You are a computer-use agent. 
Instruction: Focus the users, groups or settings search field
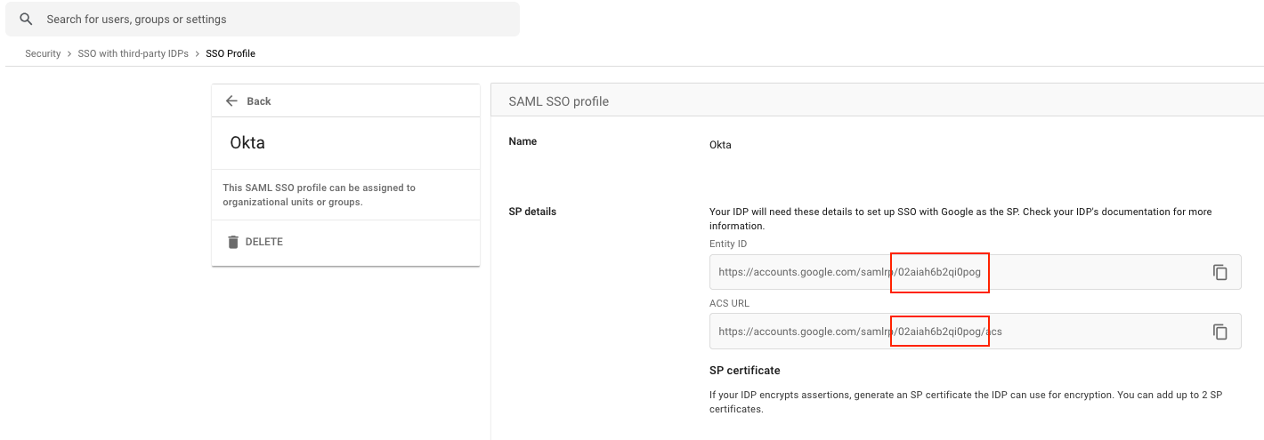pyautogui.click(x=263, y=19)
